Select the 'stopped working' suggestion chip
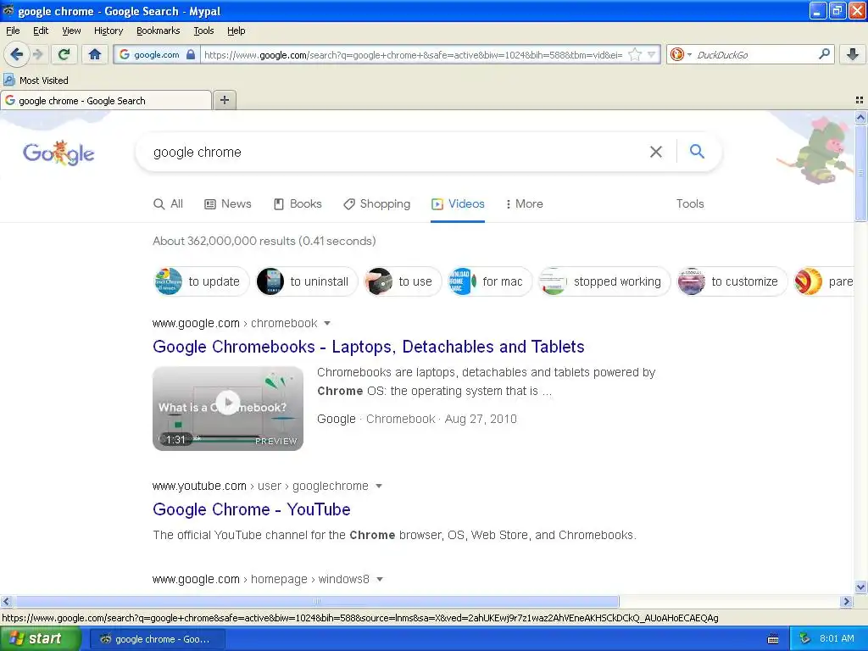The height and width of the screenshot is (651, 868). pyautogui.click(x=604, y=281)
